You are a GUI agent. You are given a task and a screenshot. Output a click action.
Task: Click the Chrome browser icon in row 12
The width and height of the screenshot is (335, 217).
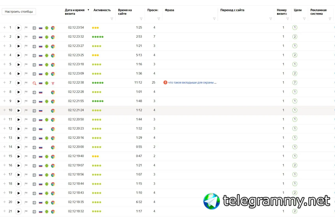[53, 129]
